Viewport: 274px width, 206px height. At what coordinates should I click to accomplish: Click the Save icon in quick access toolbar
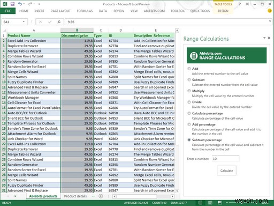[12, 4]
